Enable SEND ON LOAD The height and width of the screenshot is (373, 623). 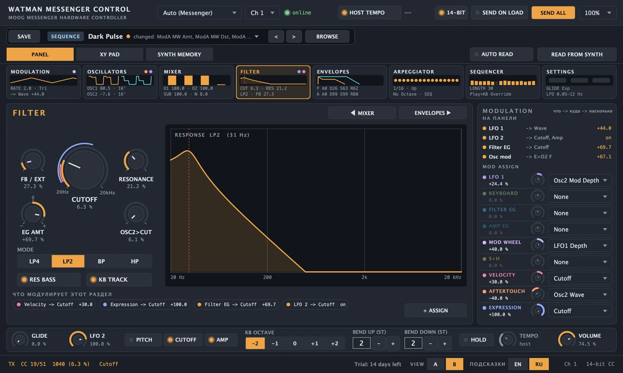pos(499,12)
